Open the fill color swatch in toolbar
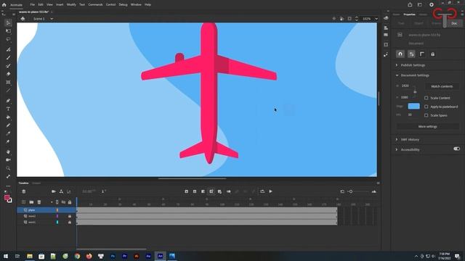 (7, 198)
